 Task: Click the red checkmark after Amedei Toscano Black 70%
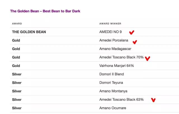[x=147, y=59]
